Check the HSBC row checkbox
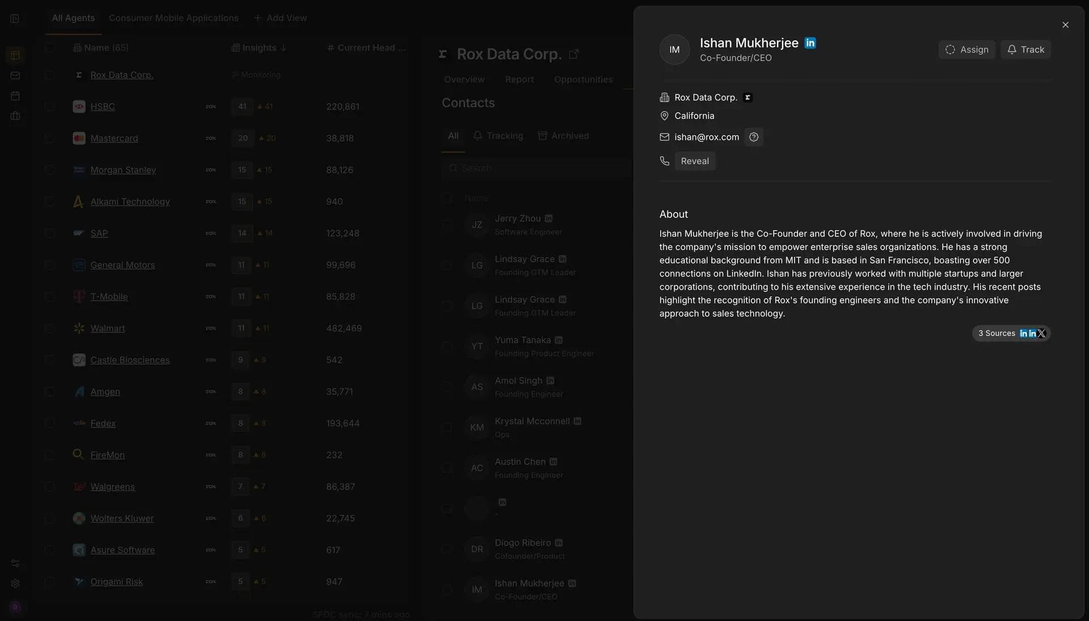This screenshot has height=621, width=1089. 49,107
